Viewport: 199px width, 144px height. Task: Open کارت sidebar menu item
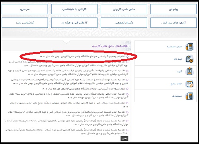point(166,71)
